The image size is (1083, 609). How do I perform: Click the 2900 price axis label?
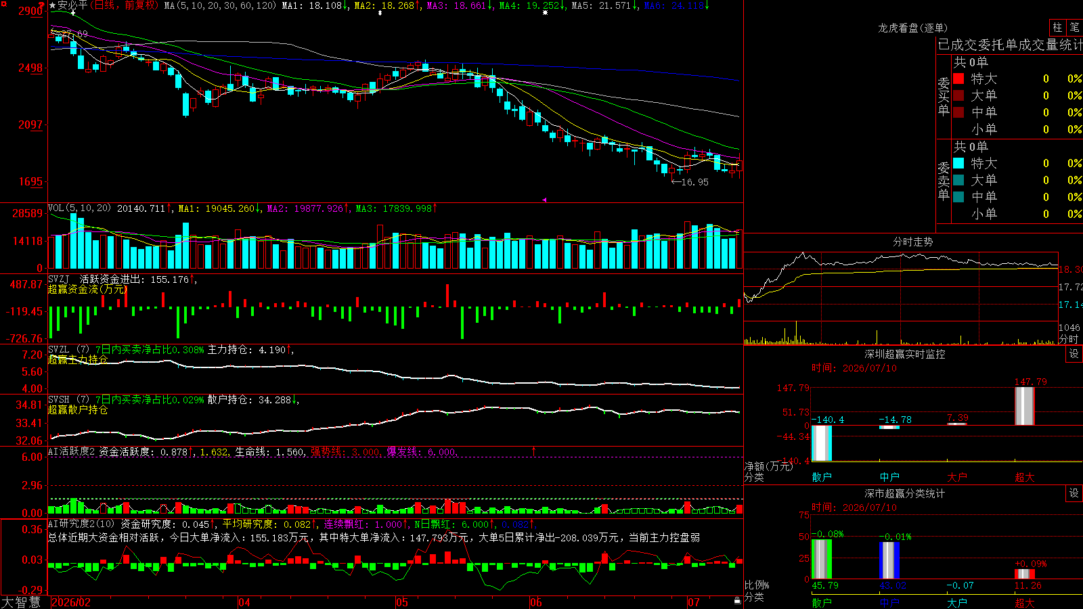pyautogui.click(x=30, y=11)
